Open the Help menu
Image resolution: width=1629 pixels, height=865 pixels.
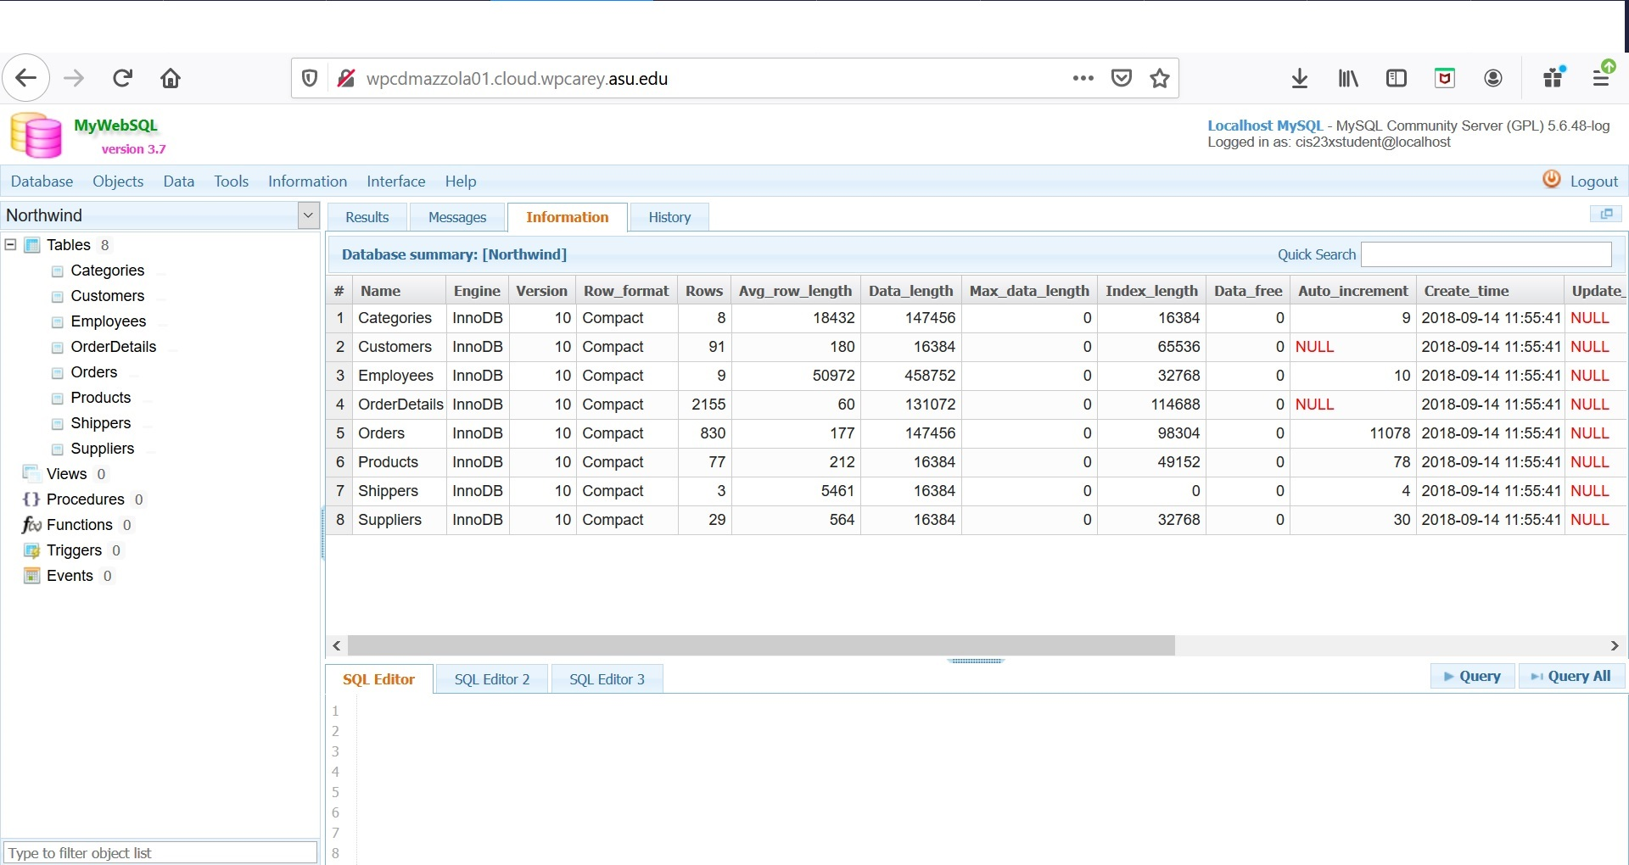point(461,181)
